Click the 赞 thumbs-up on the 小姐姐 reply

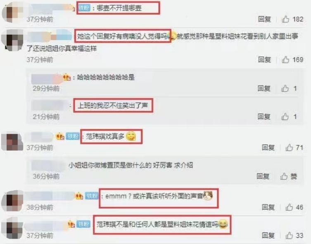284,176
